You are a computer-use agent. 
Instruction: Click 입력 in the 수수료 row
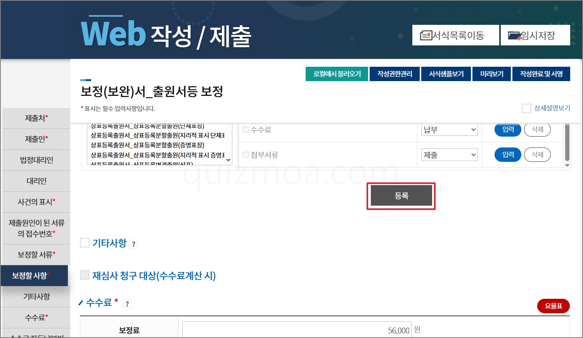click(x=508, y=129)
